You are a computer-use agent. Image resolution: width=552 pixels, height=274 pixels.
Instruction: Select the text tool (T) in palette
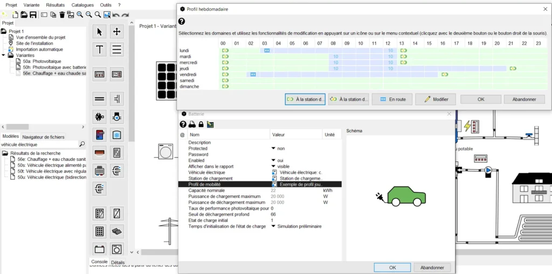pyautogui.click(x=99, y=50)
